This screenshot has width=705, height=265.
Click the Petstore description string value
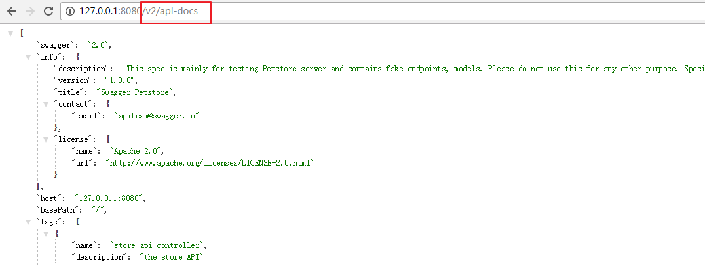coord(413,69)
